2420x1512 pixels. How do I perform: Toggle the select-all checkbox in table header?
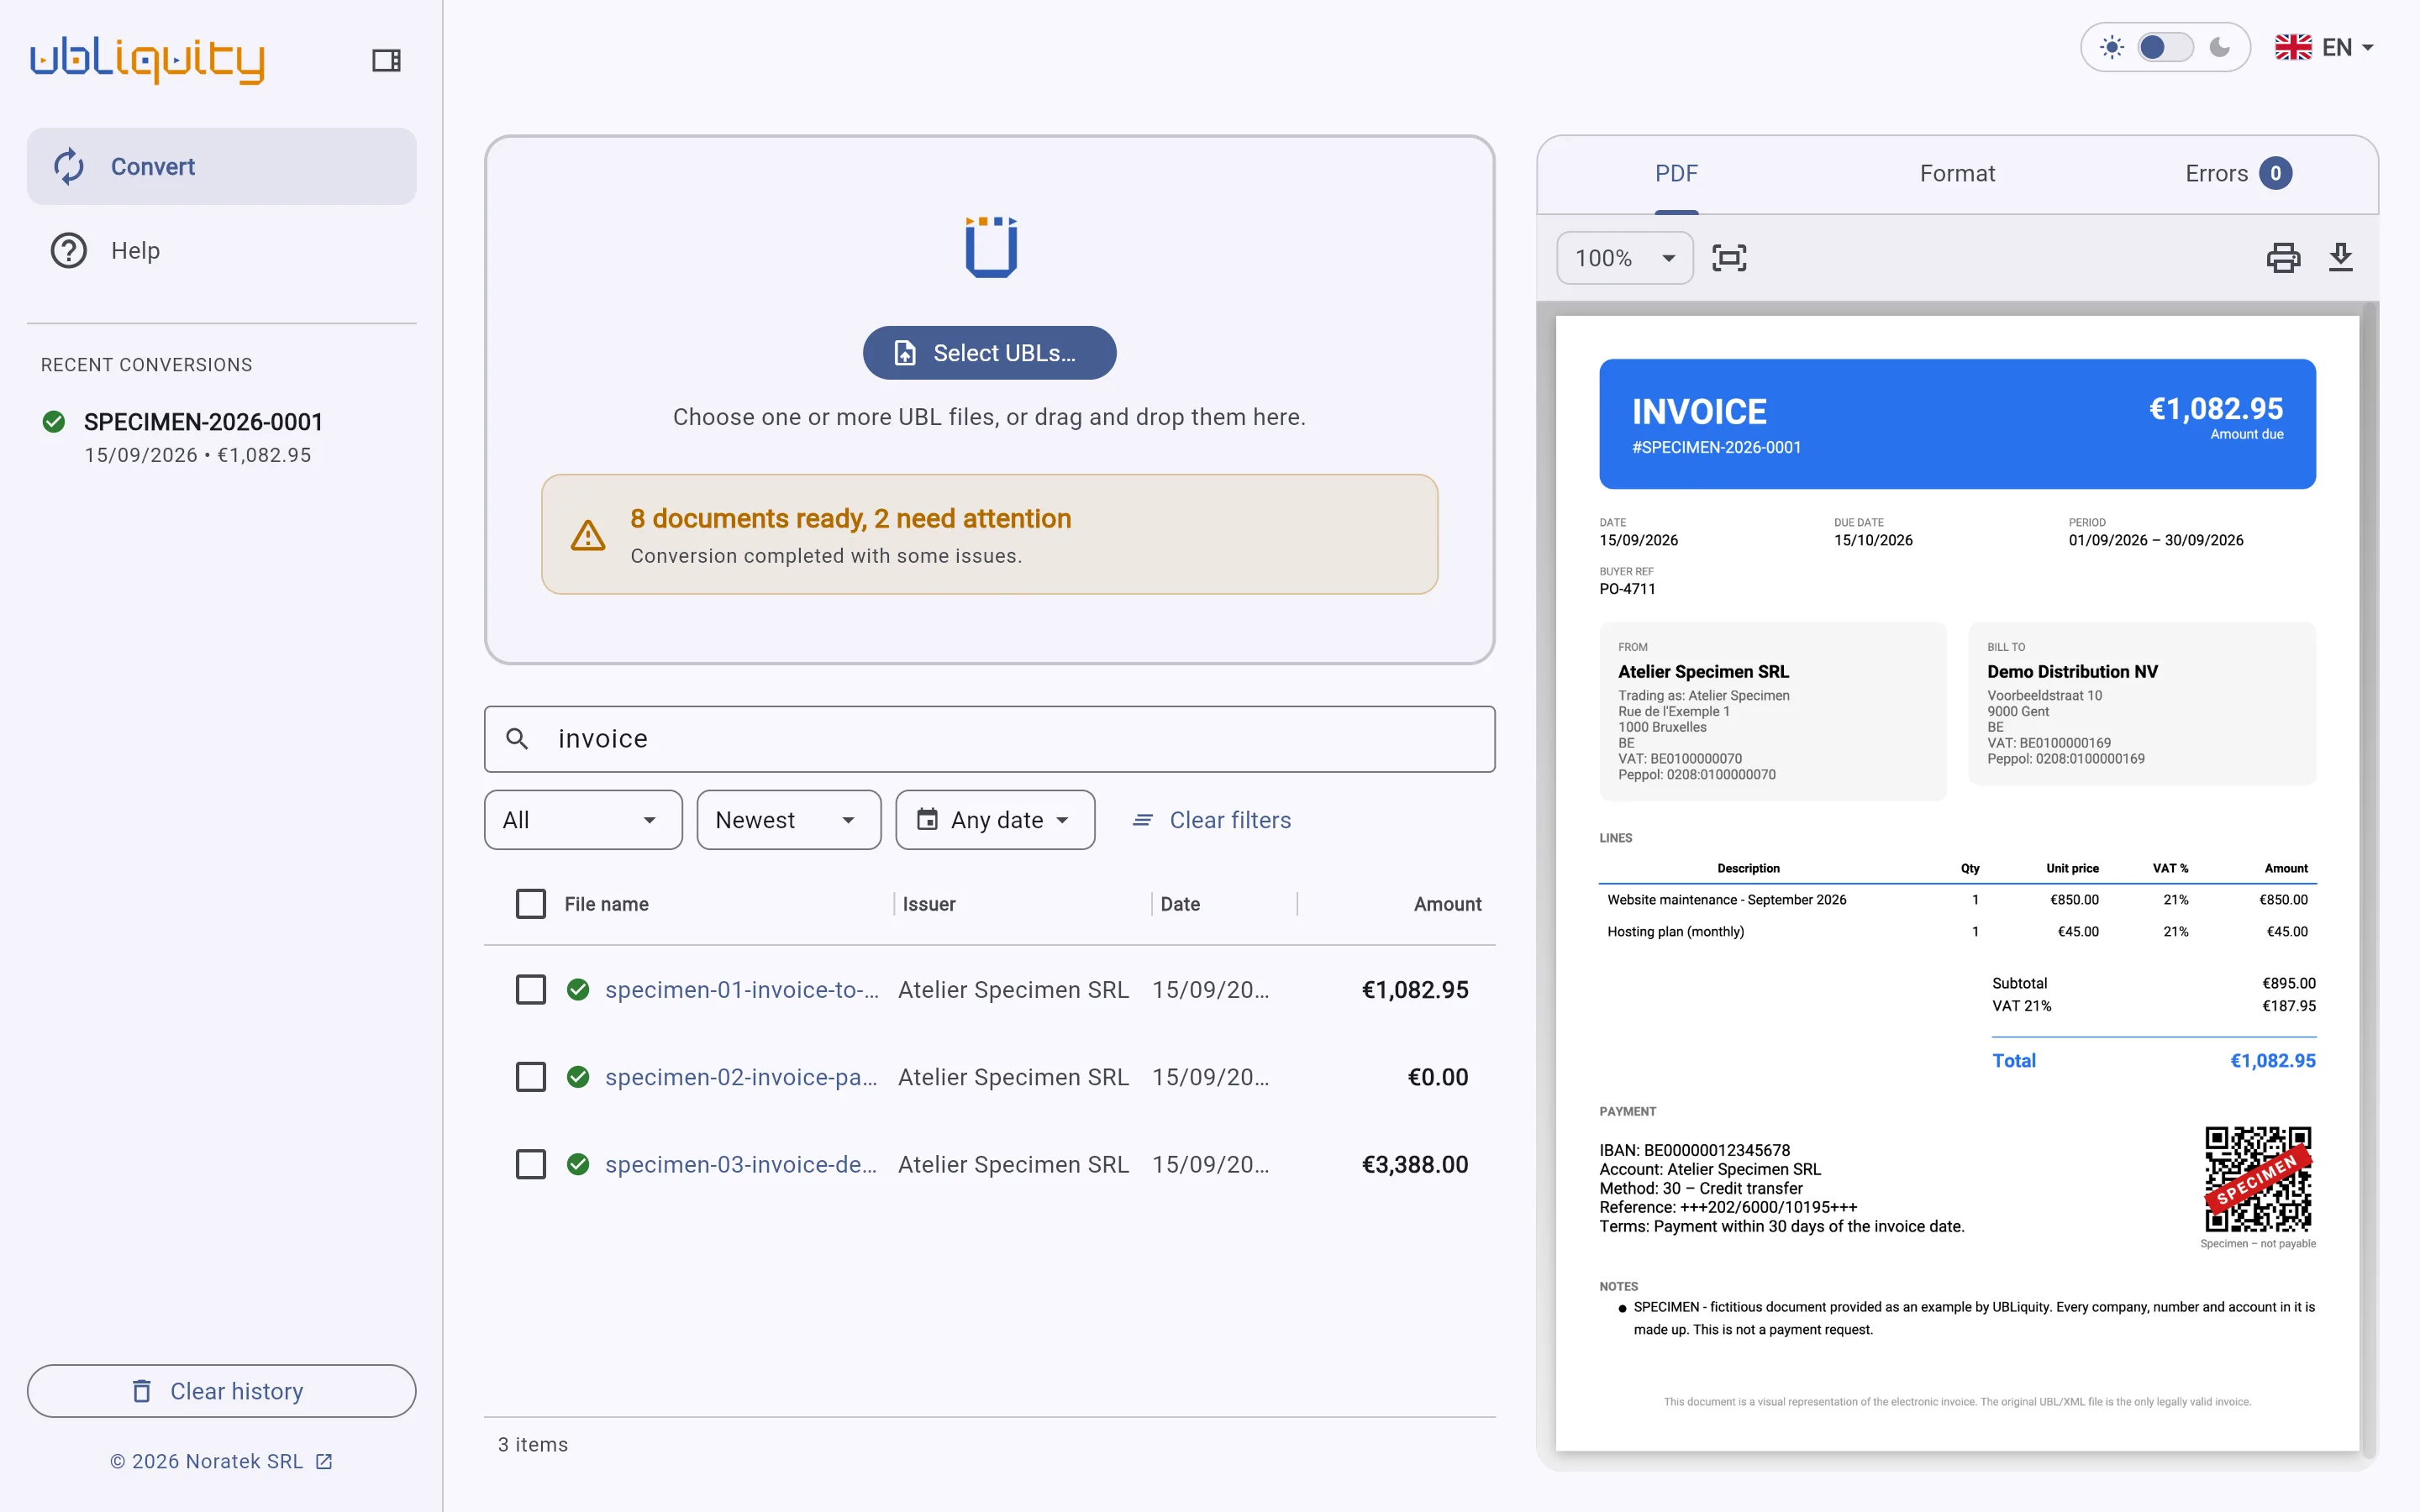tap(531, 904)
